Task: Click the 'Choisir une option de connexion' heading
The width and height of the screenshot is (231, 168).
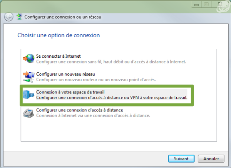Action: (59, 35)
